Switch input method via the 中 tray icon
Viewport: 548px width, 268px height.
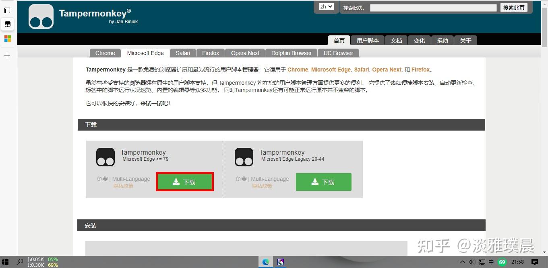[x=490, y=262]
